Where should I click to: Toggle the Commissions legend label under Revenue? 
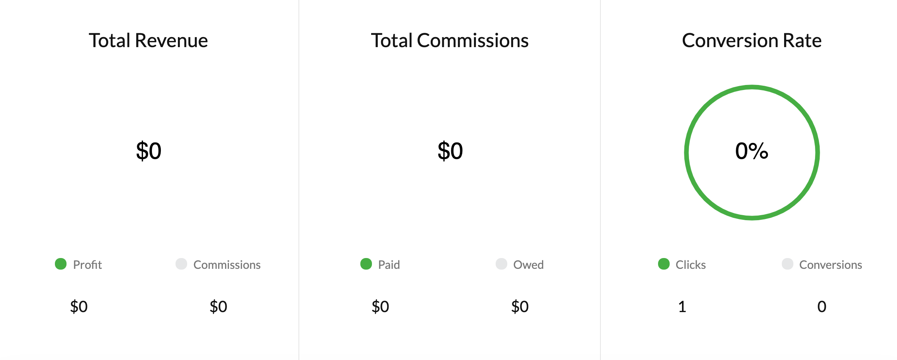point(227,265)
